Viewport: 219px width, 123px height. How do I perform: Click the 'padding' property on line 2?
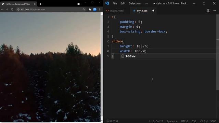coord(127,22)
